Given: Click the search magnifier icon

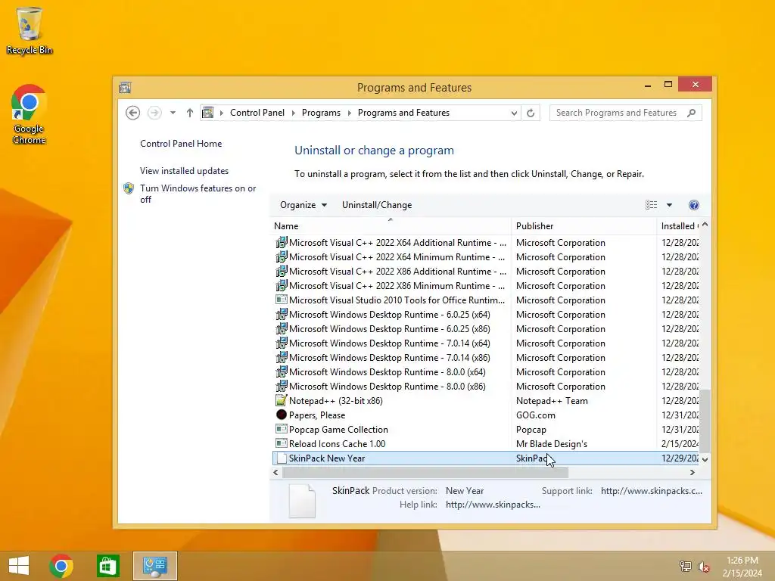Looking at the screenshot, I should 692,113.
